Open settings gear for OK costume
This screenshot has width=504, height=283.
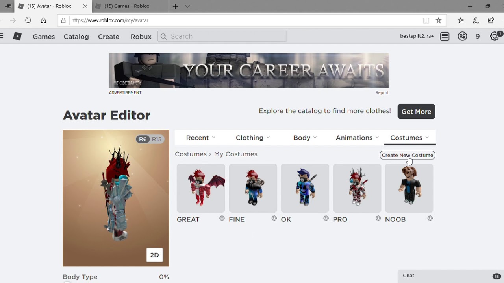tap(326, 218)
